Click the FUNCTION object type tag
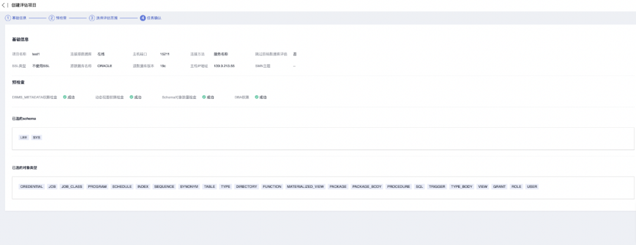 [272, 187]
